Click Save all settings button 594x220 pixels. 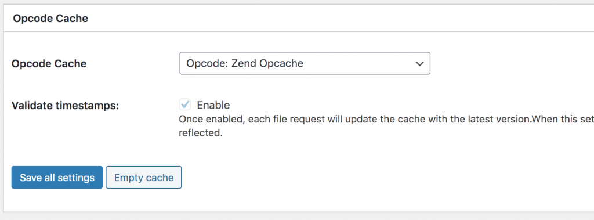pos(57,177)
